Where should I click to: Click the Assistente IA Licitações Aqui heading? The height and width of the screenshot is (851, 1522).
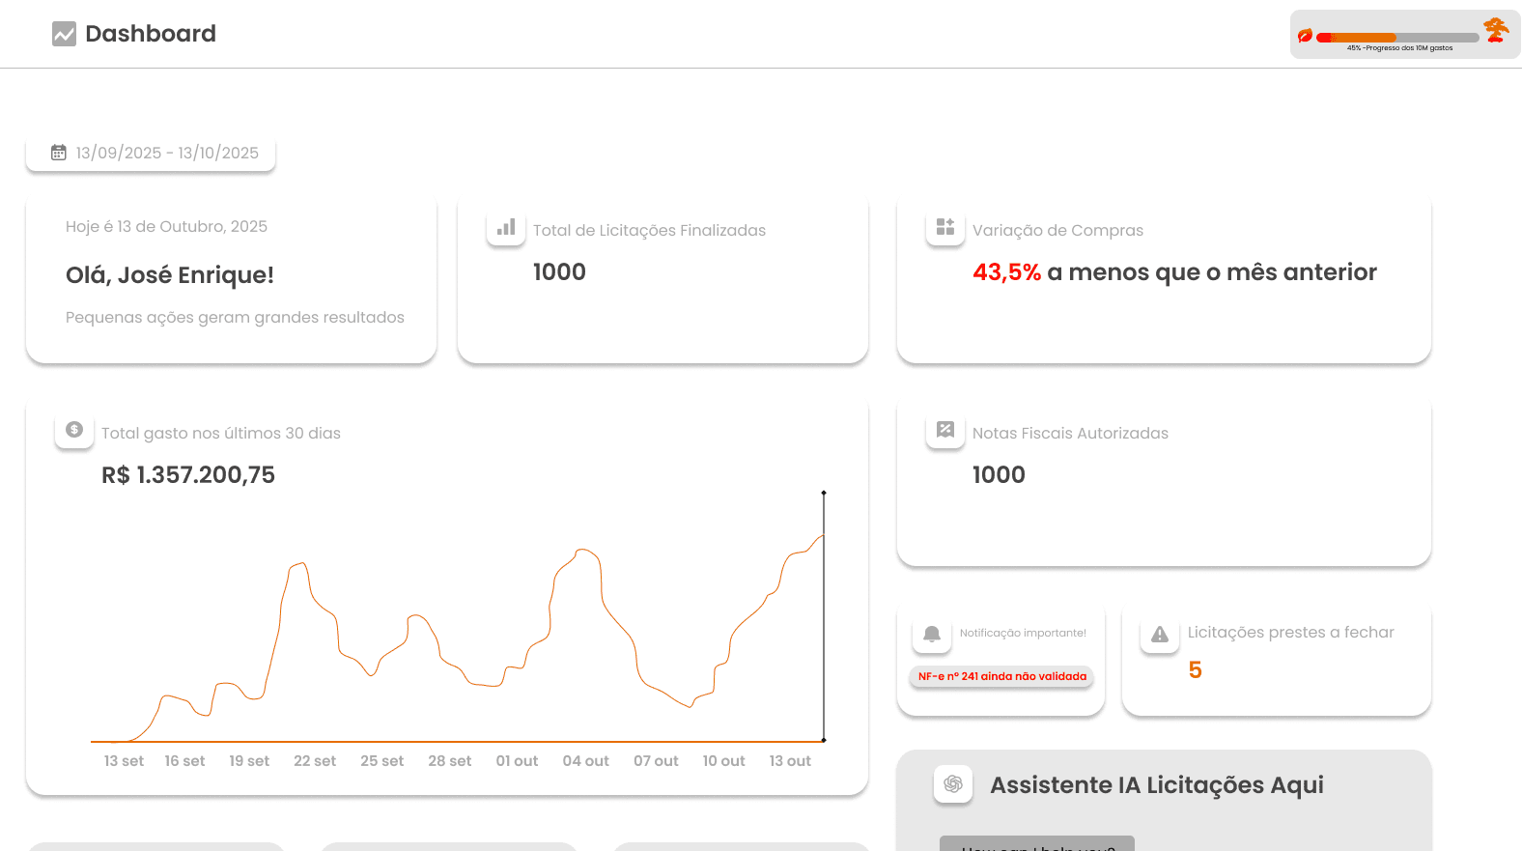[x=1157, y=785]
